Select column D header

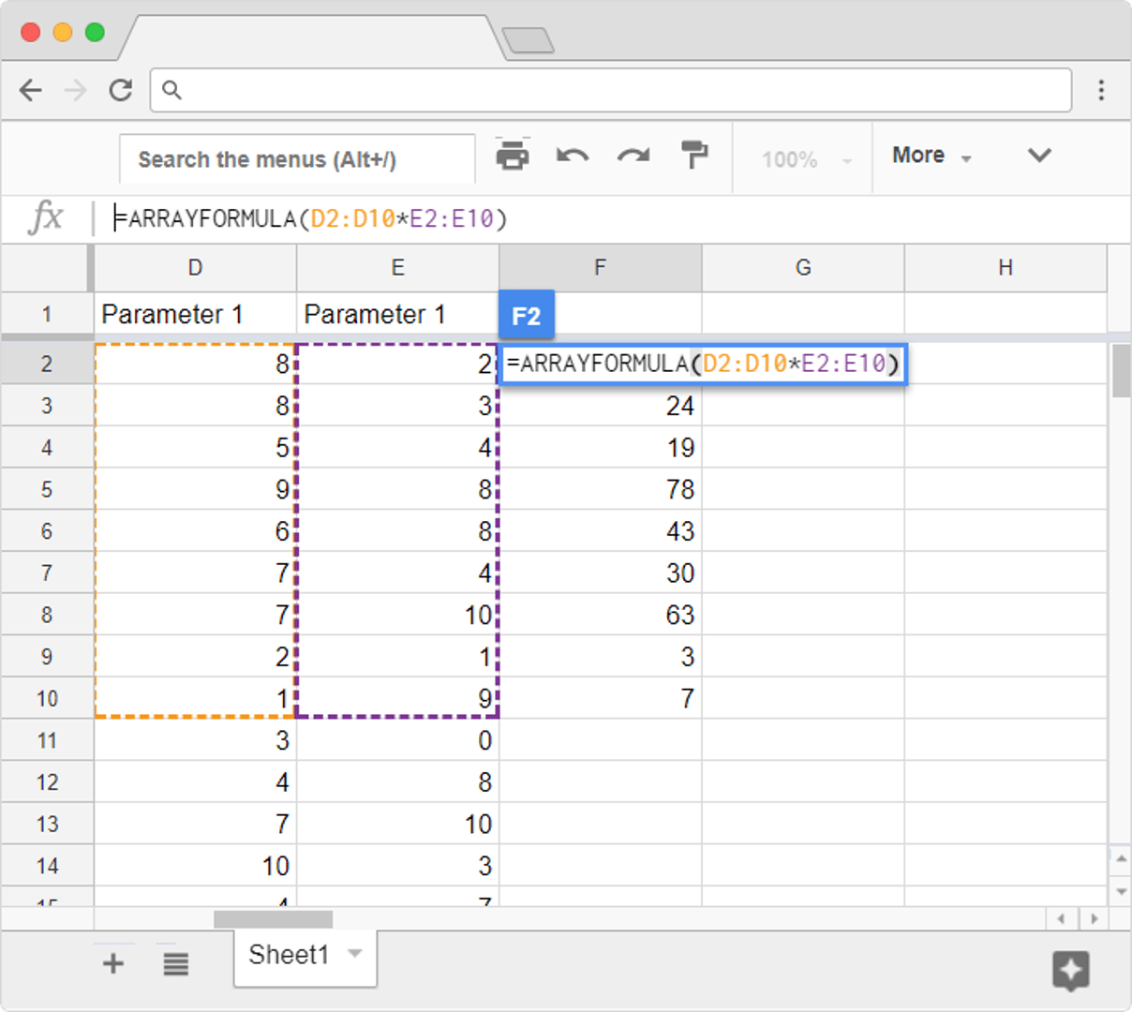pos(194,267)
